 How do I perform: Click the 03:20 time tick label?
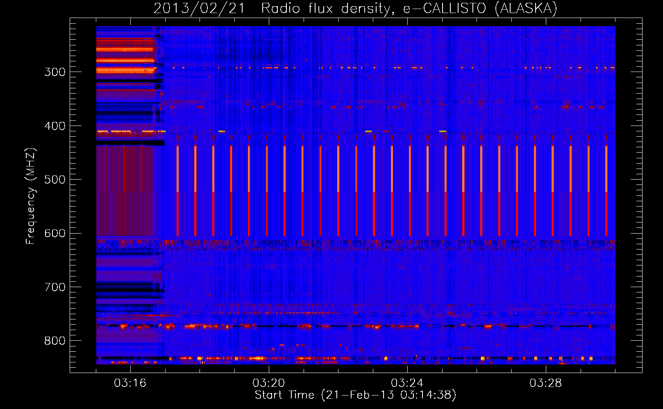269,383
